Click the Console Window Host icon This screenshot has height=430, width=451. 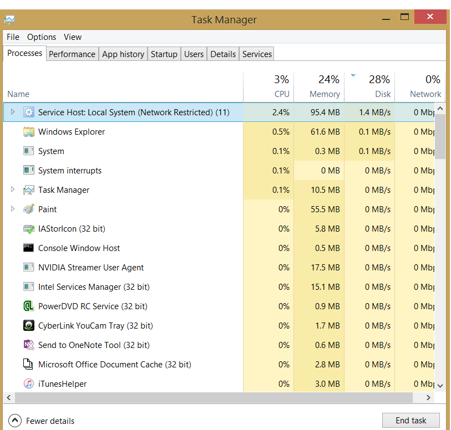click(x=28, y=248)
